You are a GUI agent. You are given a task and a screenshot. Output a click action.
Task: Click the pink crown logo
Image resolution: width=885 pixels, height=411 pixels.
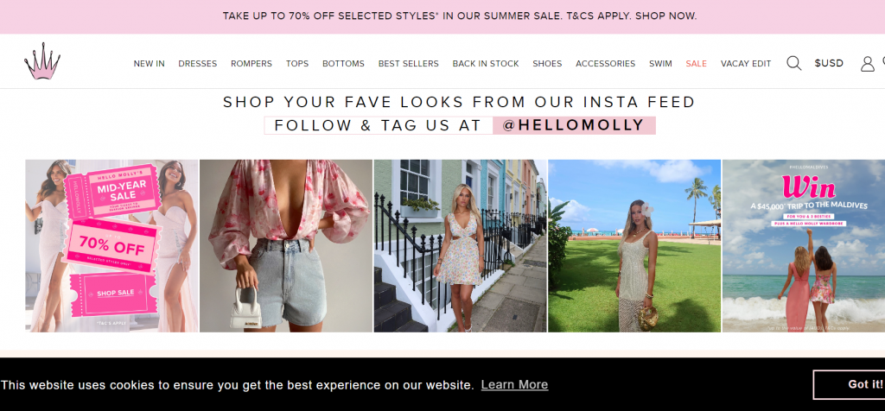[x=42, y=61]
